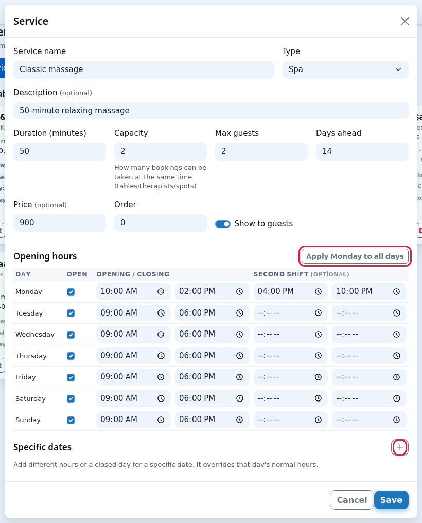422x523 pixels.
Task: Open the Type dropdown showing Spa
Action: point(345,69)
